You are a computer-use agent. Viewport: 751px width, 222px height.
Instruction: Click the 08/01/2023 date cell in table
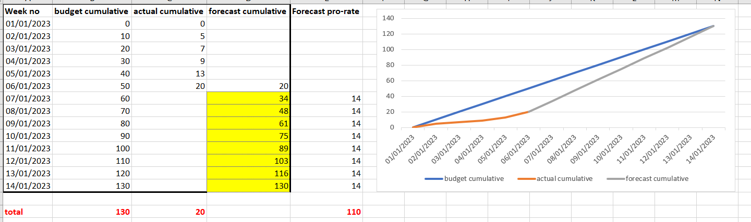pyautogui.click(x=28, y=111)
